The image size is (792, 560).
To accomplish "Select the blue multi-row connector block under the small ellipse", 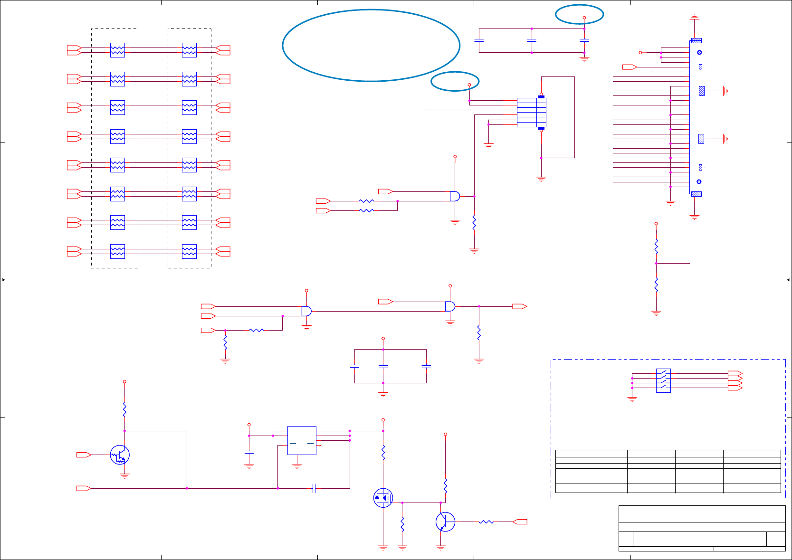I will tap(532, 113).
